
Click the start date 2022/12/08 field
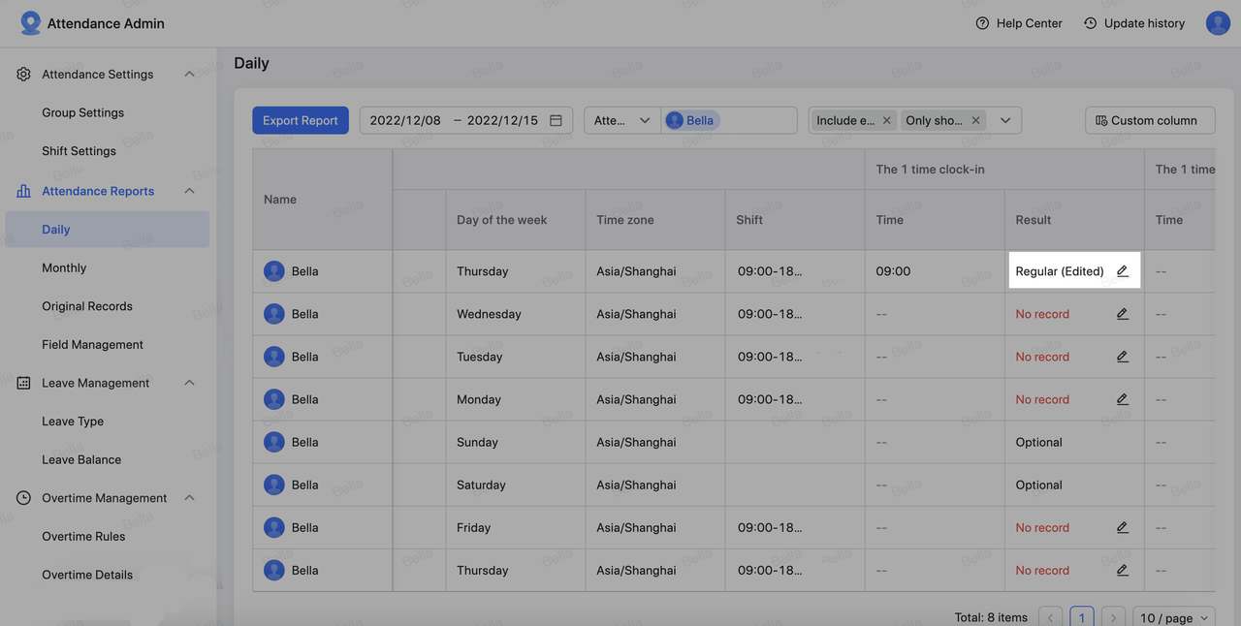click(405, 120)
